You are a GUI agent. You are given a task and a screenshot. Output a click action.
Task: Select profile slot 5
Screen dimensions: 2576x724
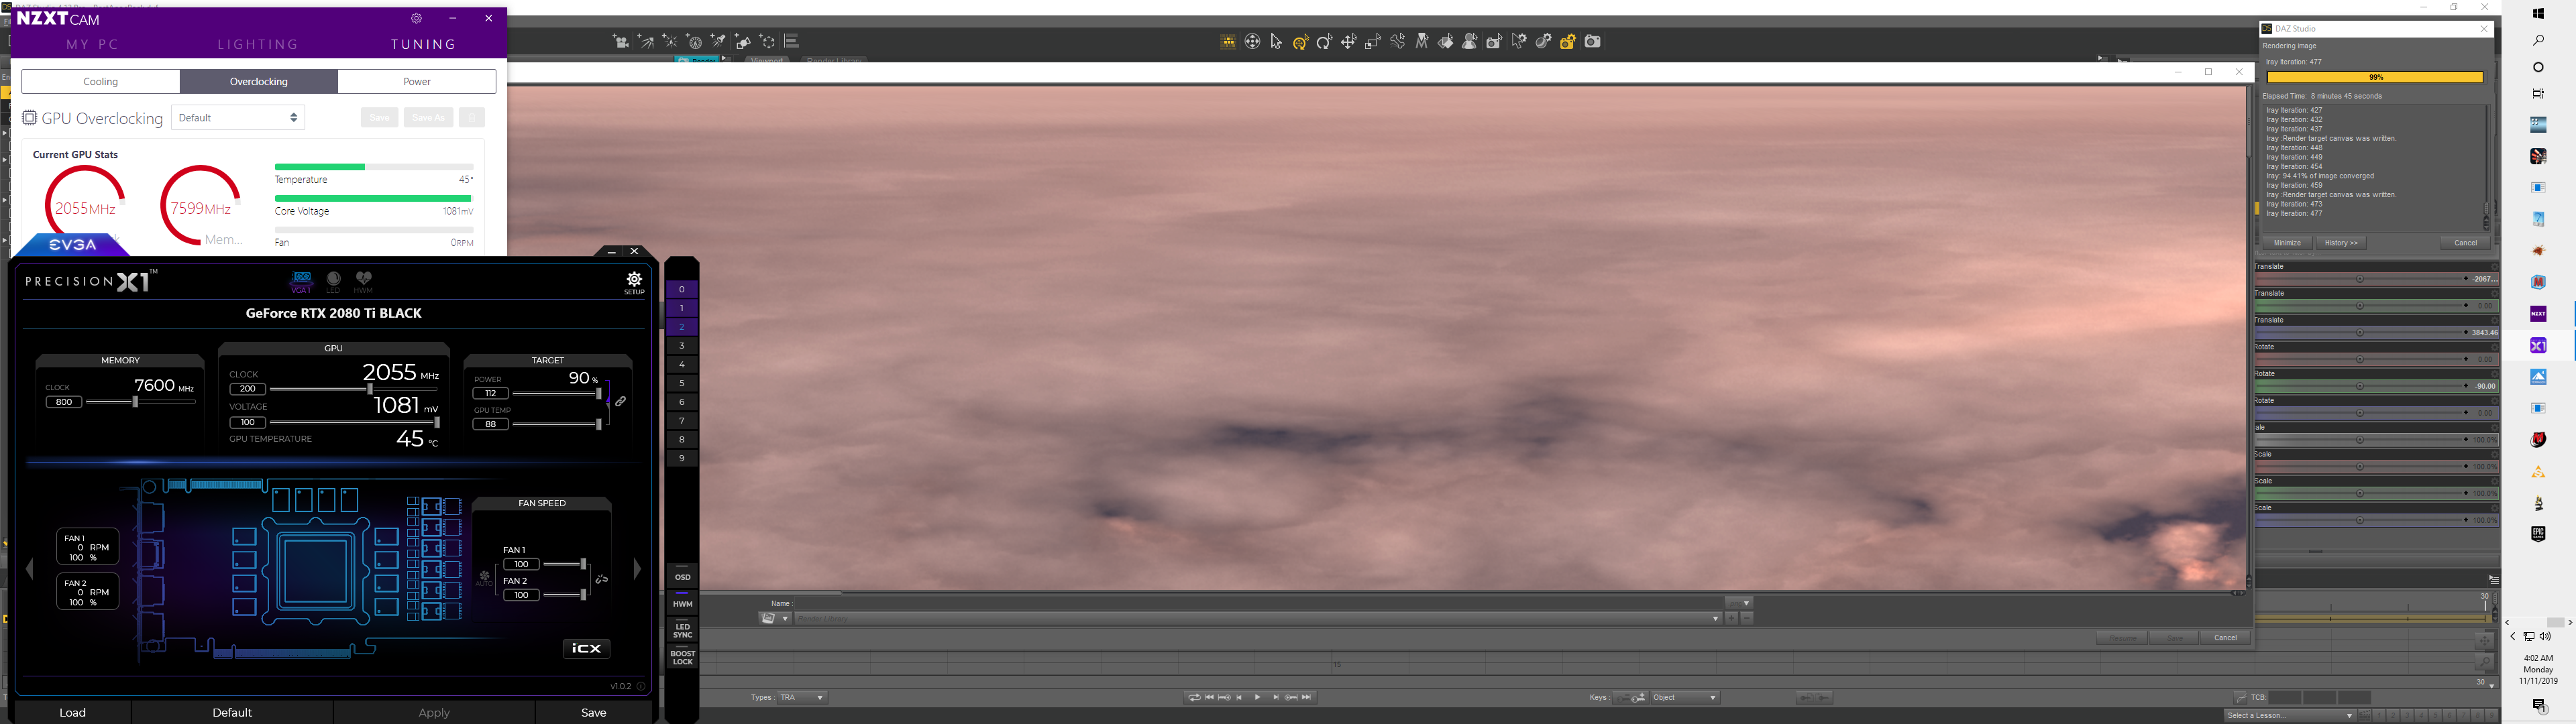pyautogui.click(x=682, y=384)
